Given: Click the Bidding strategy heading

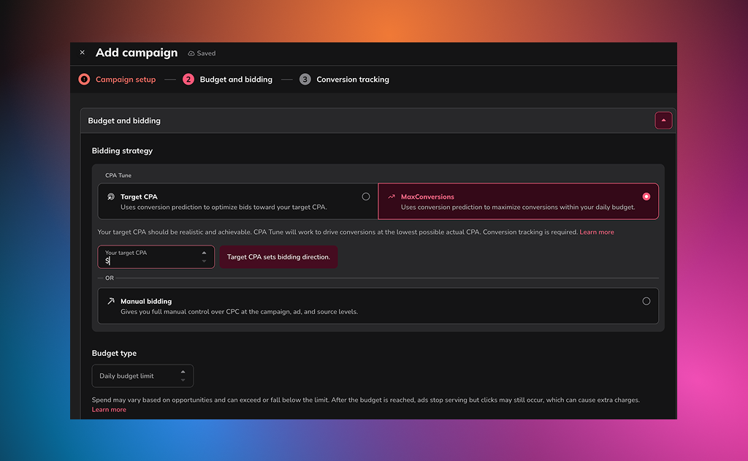Looking at the screenshot, I should 122,151.
